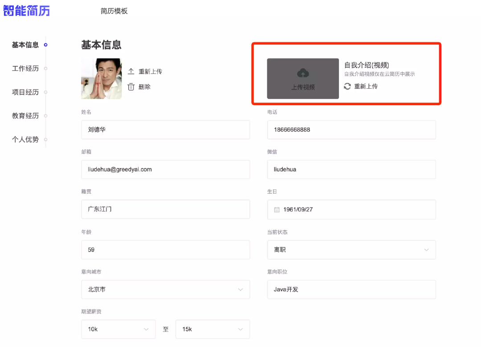Viewport: 481px width, 347px height.
Task: Click the refresh icon next to video 重新上传
Action: click(x=347, y=86)
